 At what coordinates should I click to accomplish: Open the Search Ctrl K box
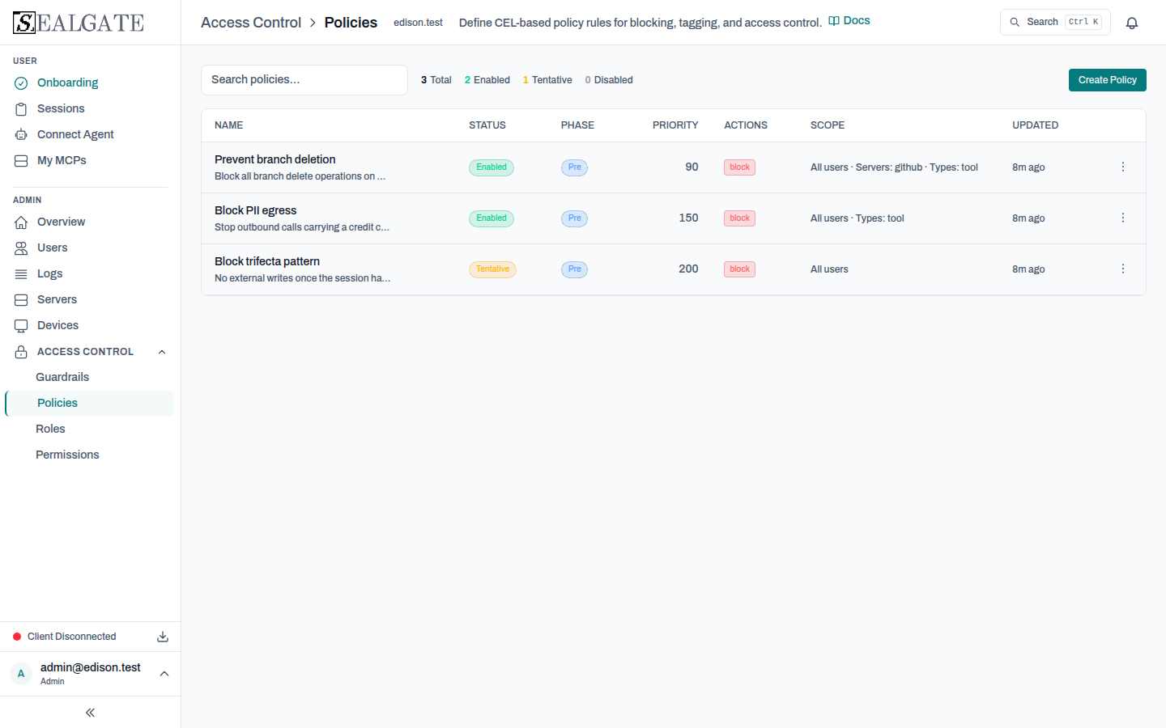point(1055,22)
